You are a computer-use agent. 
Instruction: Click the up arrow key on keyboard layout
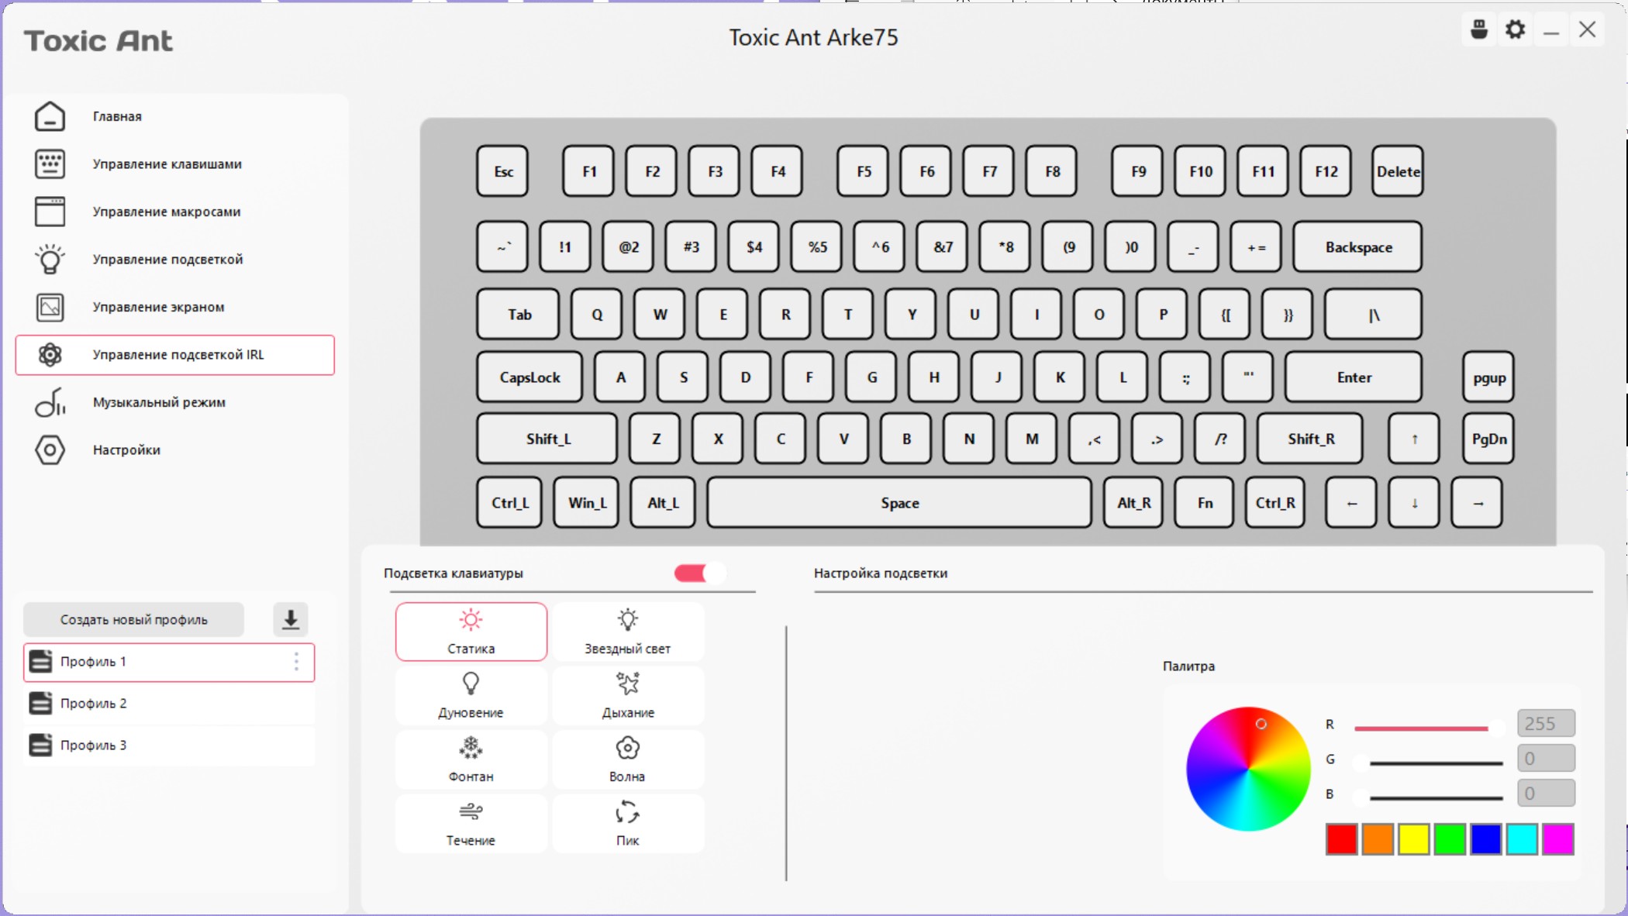pos(1414,439)
